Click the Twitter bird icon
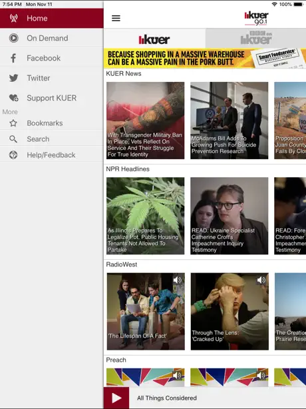 point(13,78)
